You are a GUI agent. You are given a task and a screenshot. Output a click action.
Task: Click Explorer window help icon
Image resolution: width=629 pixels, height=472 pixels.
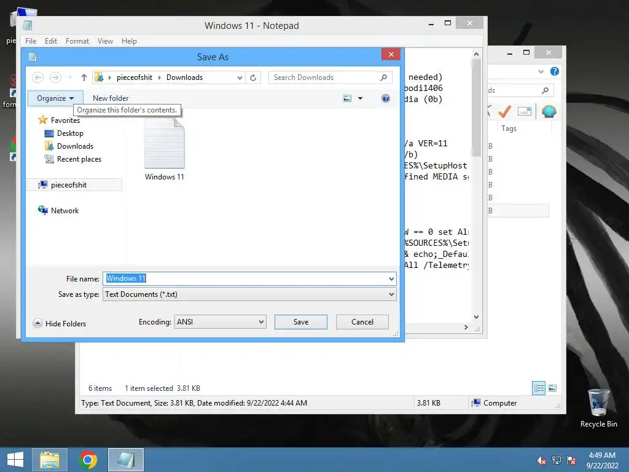(x=555, y=71)
